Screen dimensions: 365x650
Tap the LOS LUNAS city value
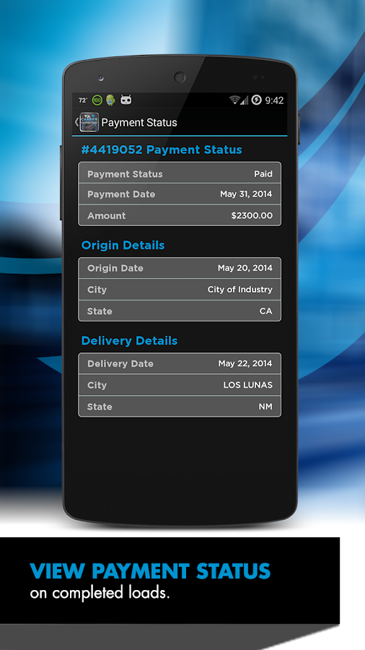point(248,385)
